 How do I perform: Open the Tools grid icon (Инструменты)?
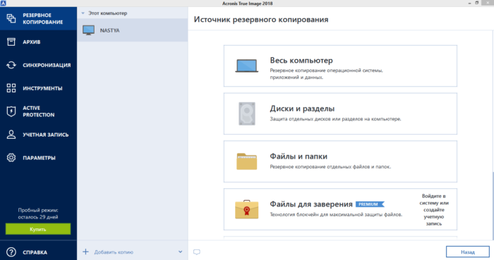tap(11, 88)
